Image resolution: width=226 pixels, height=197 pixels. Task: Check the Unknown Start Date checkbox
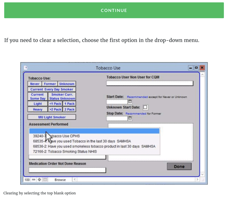[x=145, y=107]
